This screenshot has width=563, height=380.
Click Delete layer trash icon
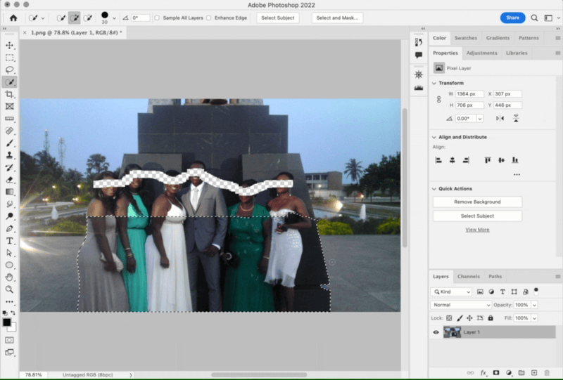coord(547,373)
